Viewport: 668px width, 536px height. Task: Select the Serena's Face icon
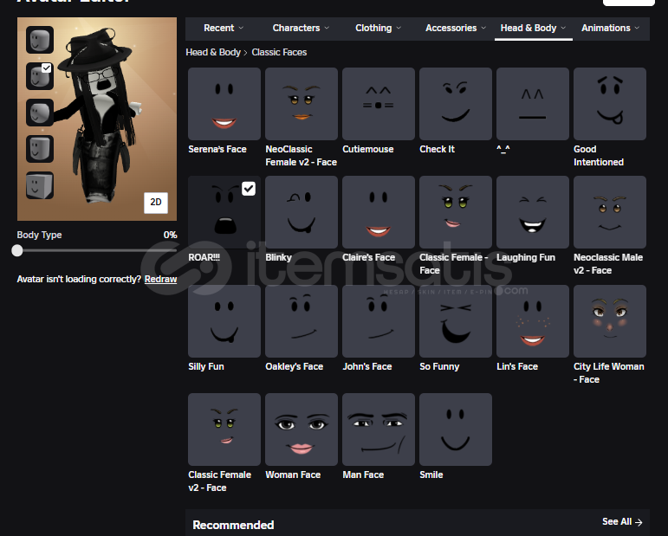pos(224,104)
